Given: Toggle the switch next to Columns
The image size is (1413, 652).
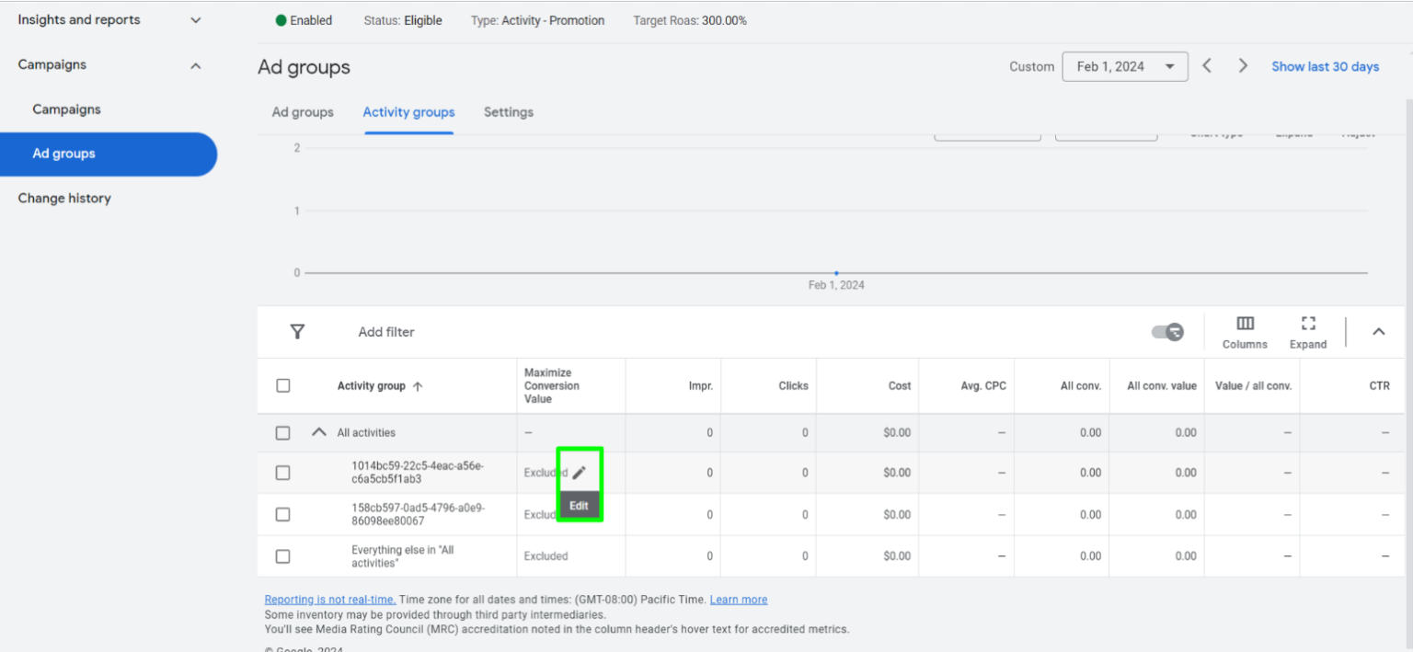Looking at the screenshot, I should tap(1167, 332).
